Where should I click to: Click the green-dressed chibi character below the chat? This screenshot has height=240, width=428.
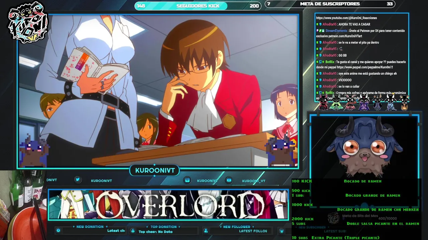[336, 102]
